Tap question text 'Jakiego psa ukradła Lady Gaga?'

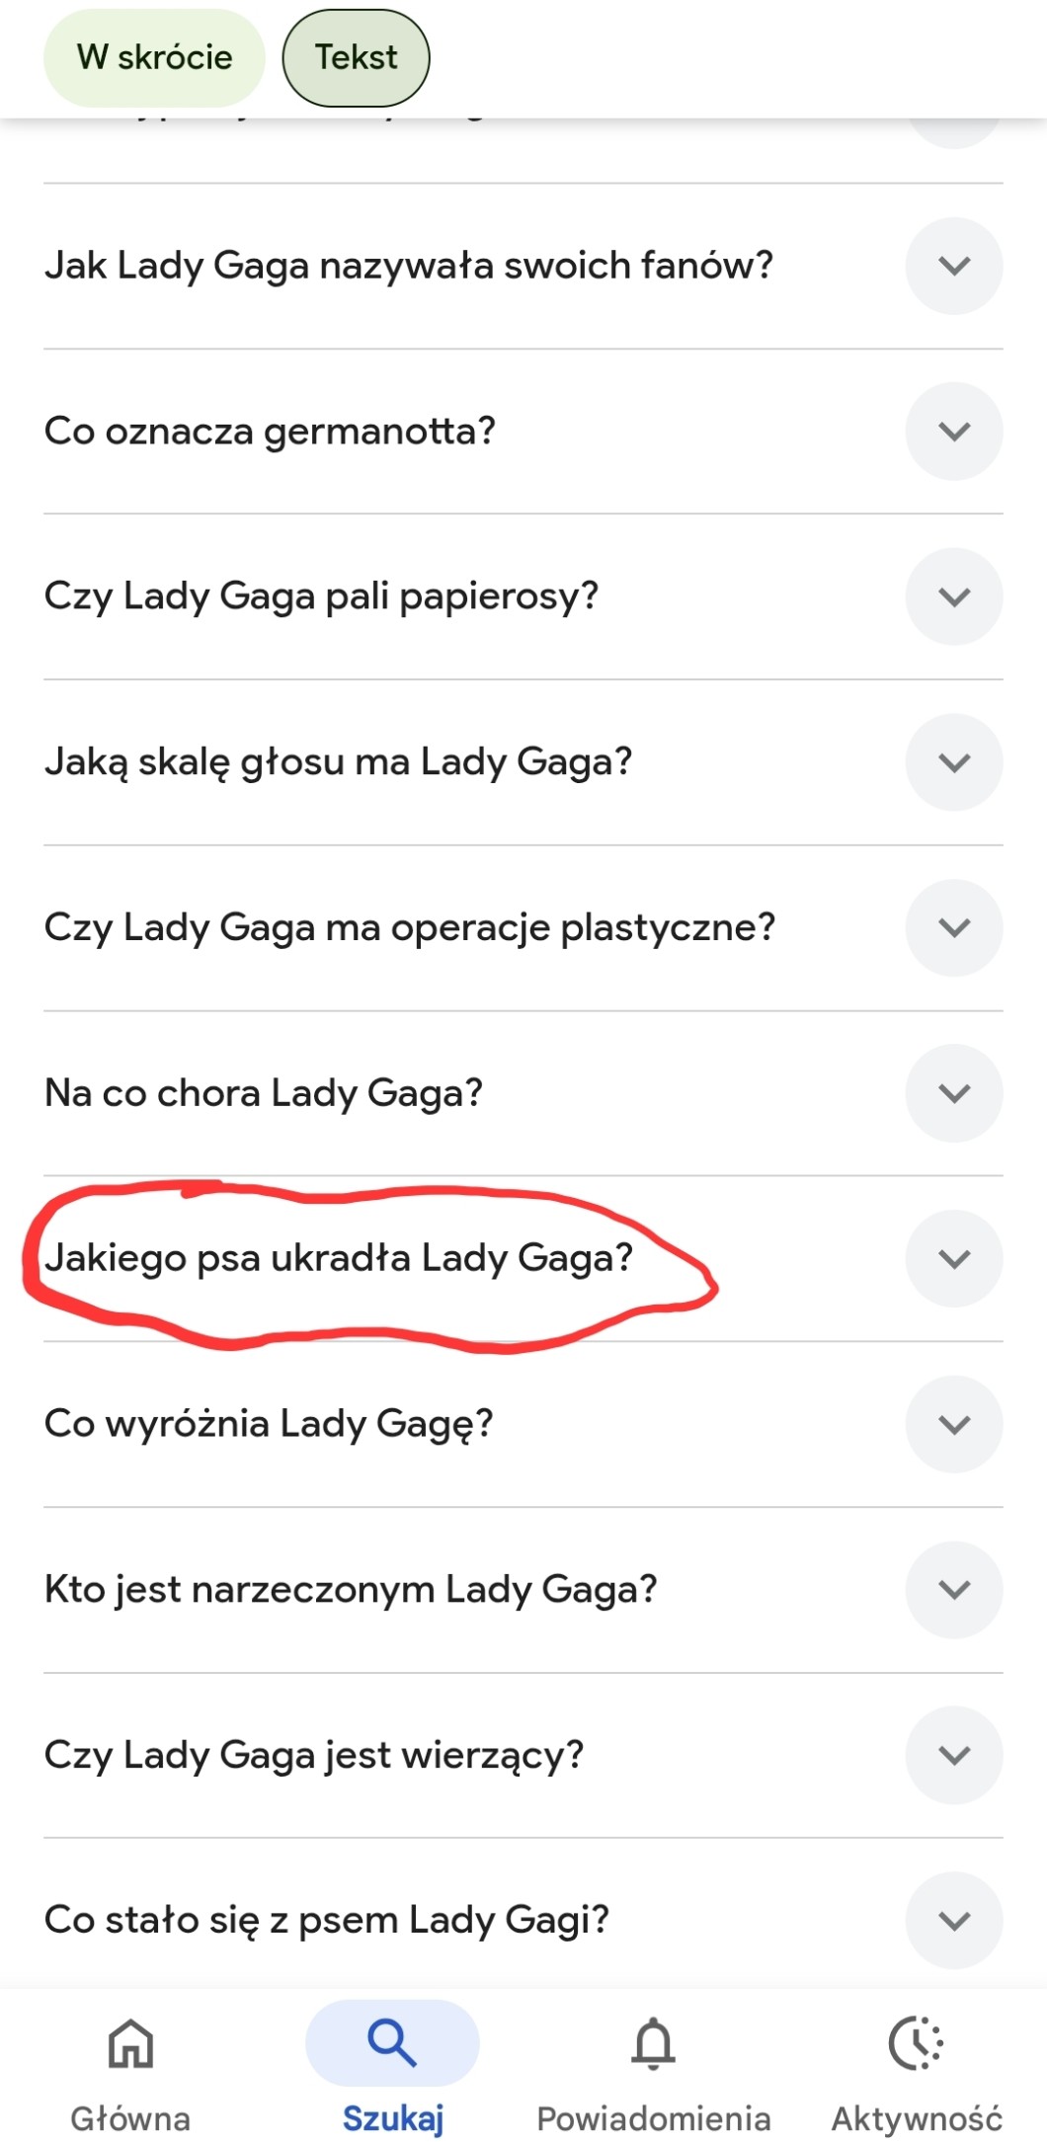point(339,1258)
